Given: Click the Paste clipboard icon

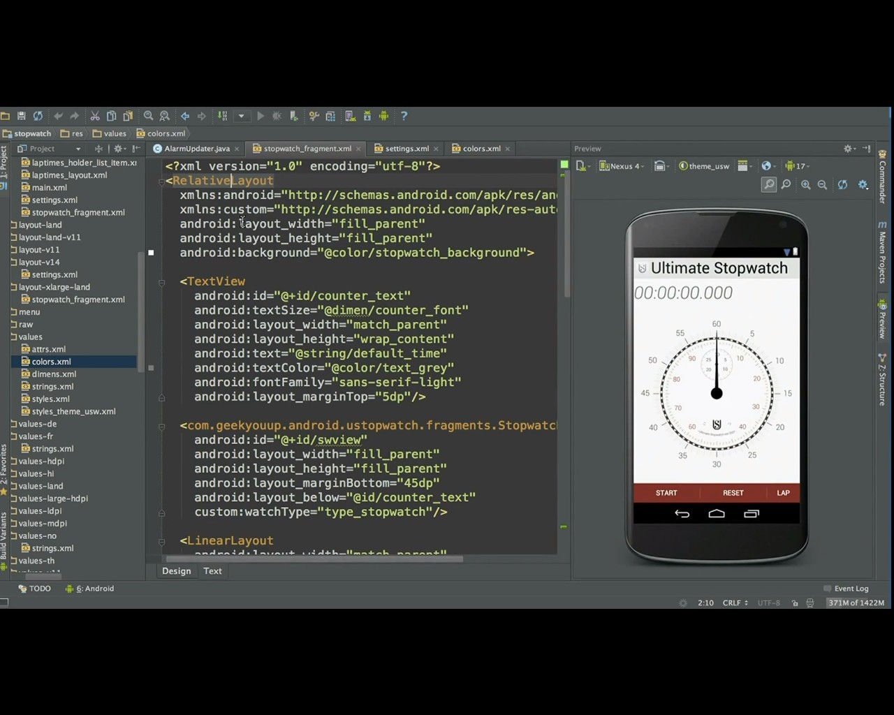Looking at the screenshot, I should click(128, 116).
